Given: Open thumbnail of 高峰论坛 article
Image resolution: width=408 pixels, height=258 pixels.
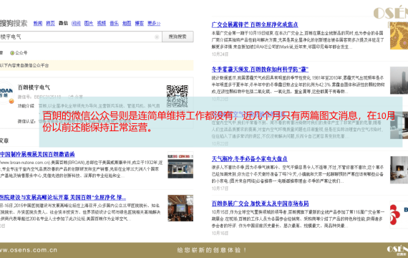Looking at the screenshot, I should coord(180,208).
